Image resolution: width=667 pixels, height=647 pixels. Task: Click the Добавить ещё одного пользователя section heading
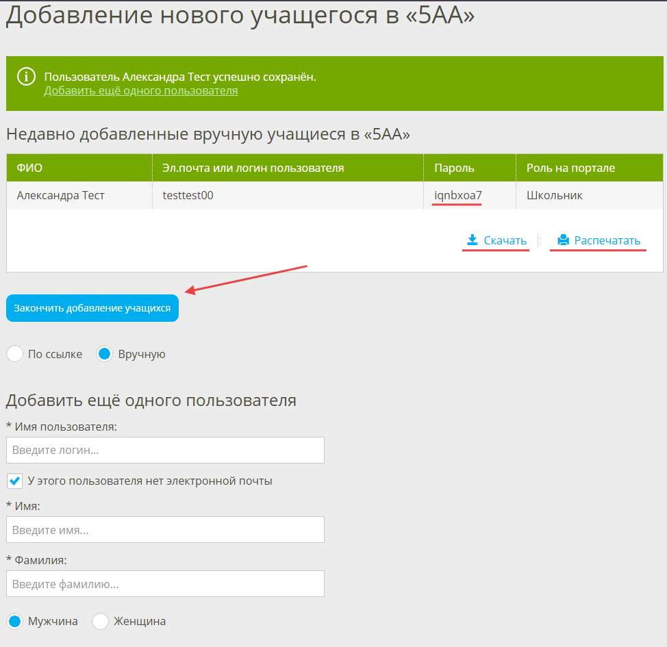pos(151,401)
